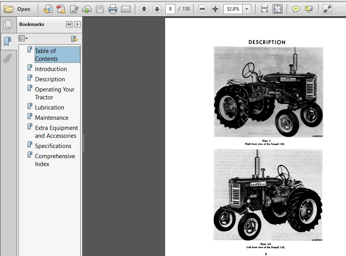Click the expand arrow next to Bookmarks title

tap(77, 24)
